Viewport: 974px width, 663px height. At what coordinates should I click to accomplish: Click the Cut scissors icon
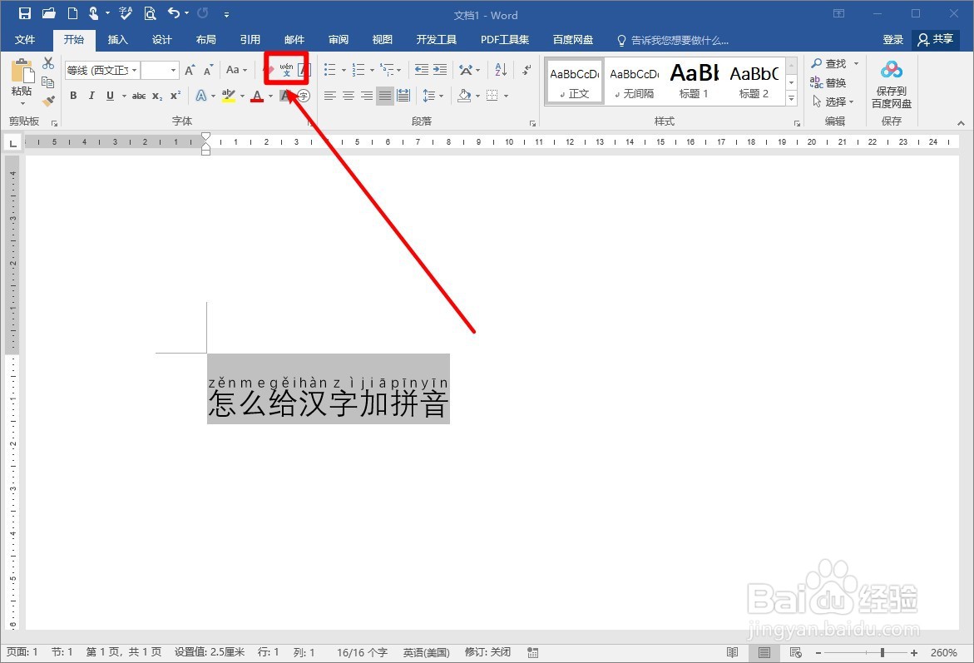47,62
